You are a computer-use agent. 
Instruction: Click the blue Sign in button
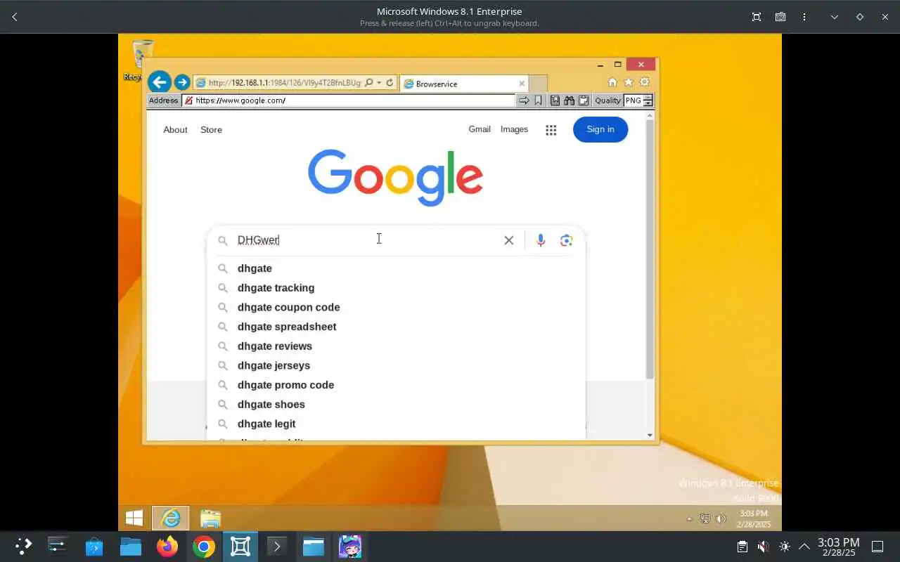[x=600, y=129]
